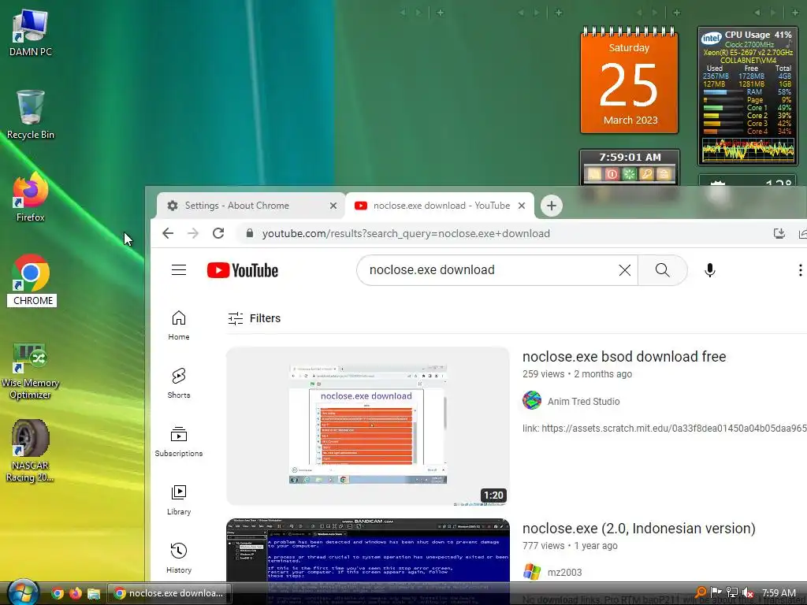The width and height of the screenshot is (807, 605).
Task: Click the 7:59:01 AM gadget clock text
Action: [630, 158]
